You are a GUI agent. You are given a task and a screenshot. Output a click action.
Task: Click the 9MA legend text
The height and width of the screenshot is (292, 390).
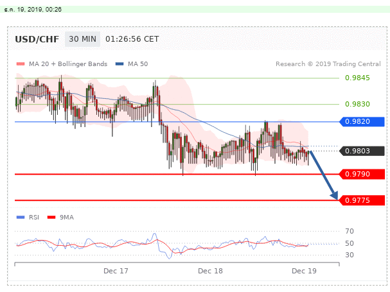67,217
